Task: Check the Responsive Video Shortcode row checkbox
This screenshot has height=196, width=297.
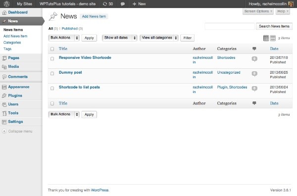Action: [52, 59]
